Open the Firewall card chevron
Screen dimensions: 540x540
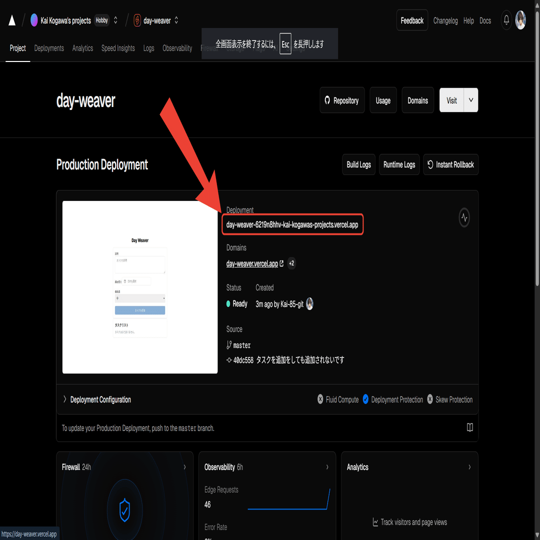coord(184,467)
